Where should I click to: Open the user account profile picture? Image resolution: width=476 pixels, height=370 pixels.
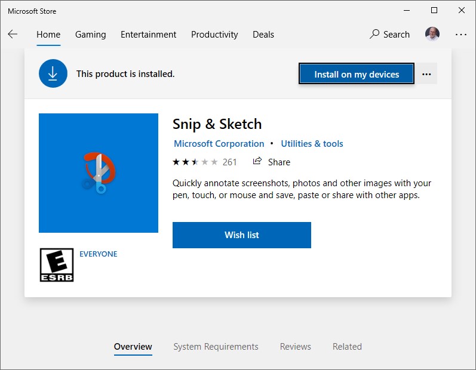coord(432,34)
